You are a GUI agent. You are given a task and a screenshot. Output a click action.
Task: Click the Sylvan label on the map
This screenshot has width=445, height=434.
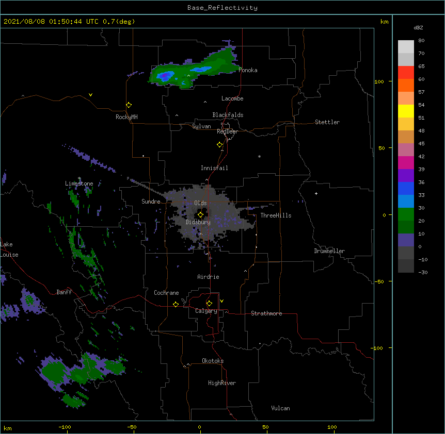pyautogui.click(x=201, y=127)
